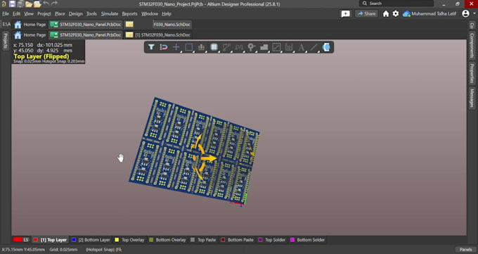This screenshot has height=254, width=478.
Task: Expand the Projects side panel
Action: click(5, 41)
